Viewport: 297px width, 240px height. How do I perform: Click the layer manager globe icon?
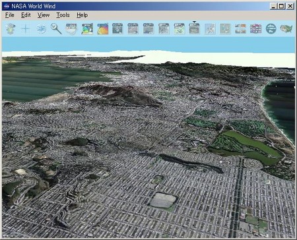pos(11,29)
